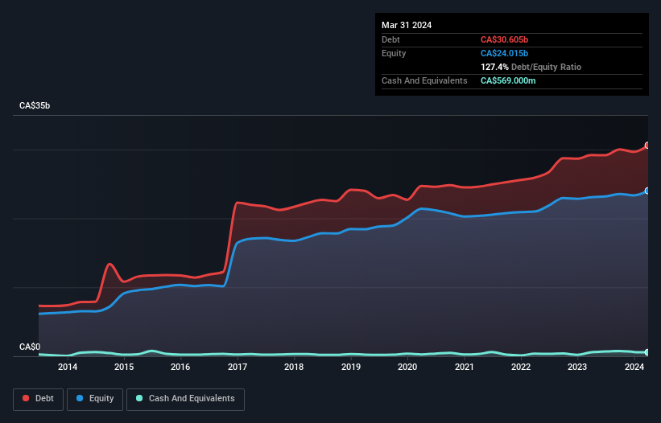Click the 2014 x-axis label
This screenshot has height=423, width=661.
click(68, 367)
